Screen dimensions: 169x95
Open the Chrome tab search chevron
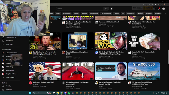pos(155,1)
